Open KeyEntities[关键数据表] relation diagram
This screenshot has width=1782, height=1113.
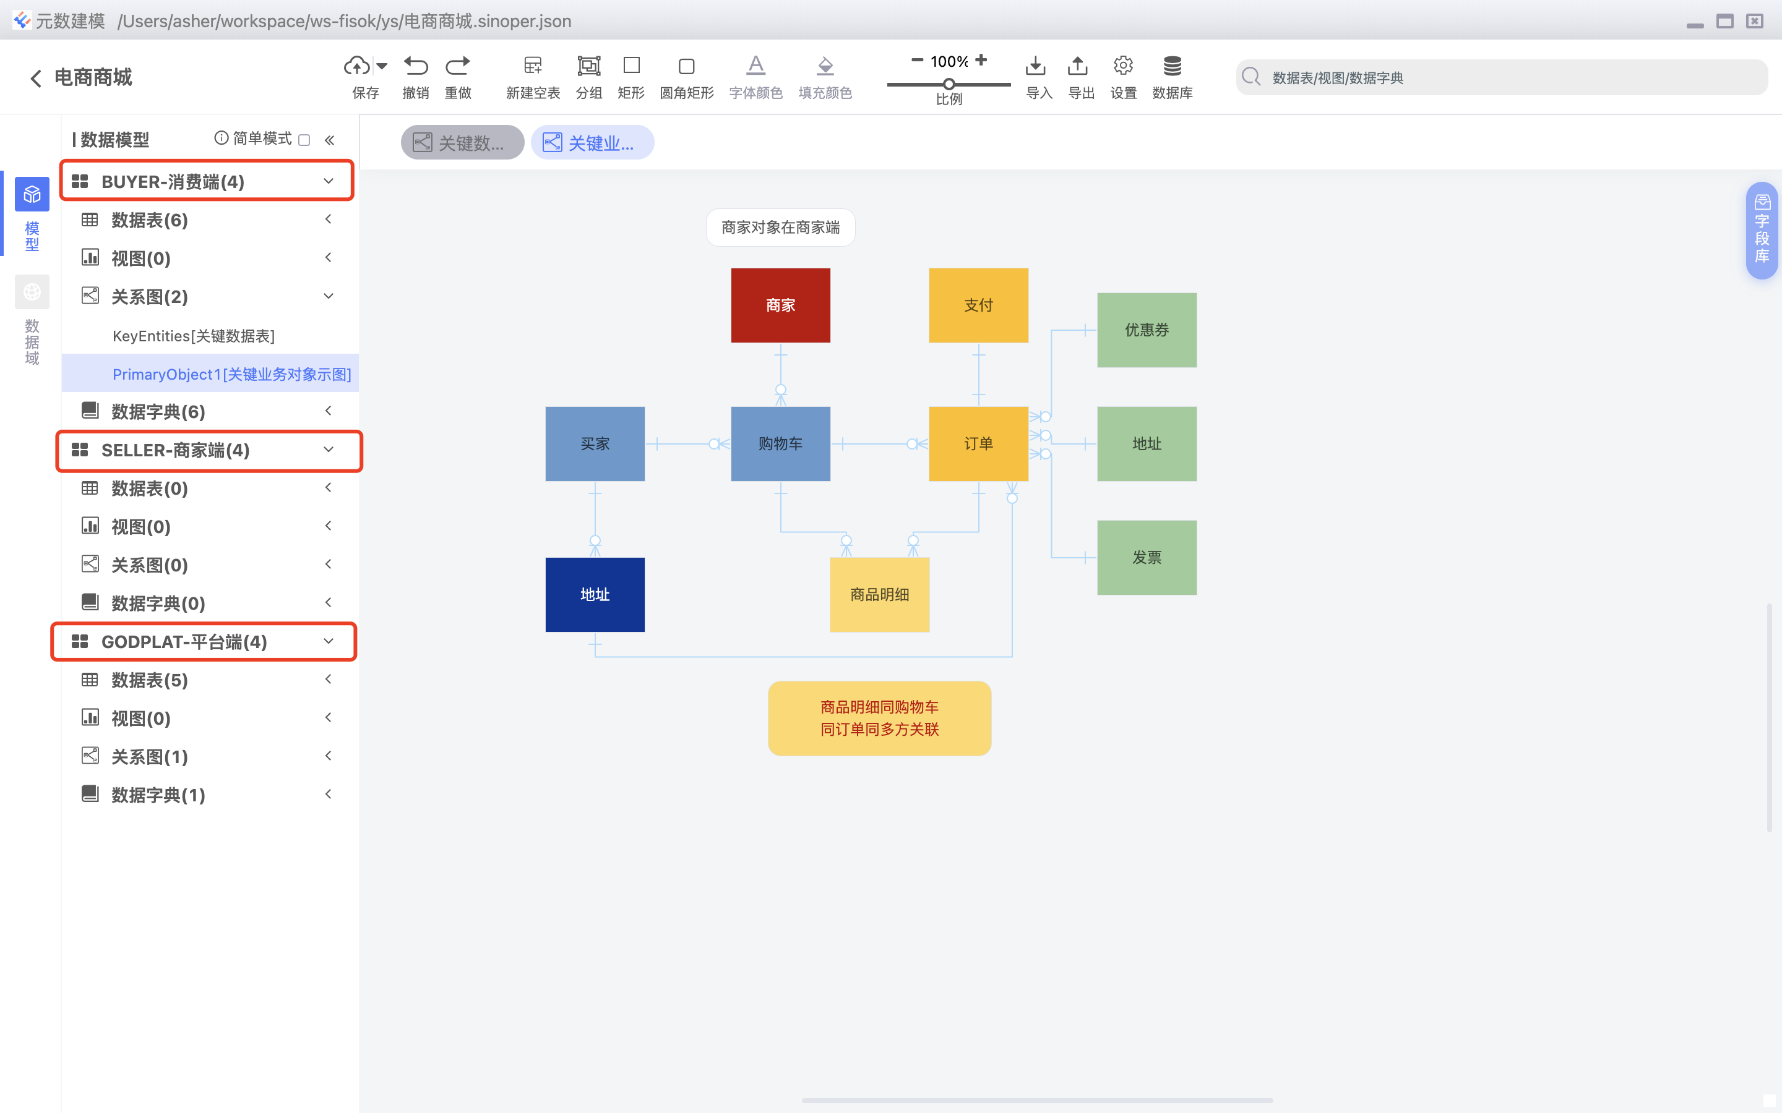coord(193,336)
